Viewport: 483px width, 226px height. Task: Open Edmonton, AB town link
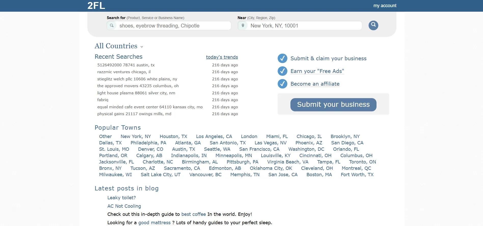225,168
